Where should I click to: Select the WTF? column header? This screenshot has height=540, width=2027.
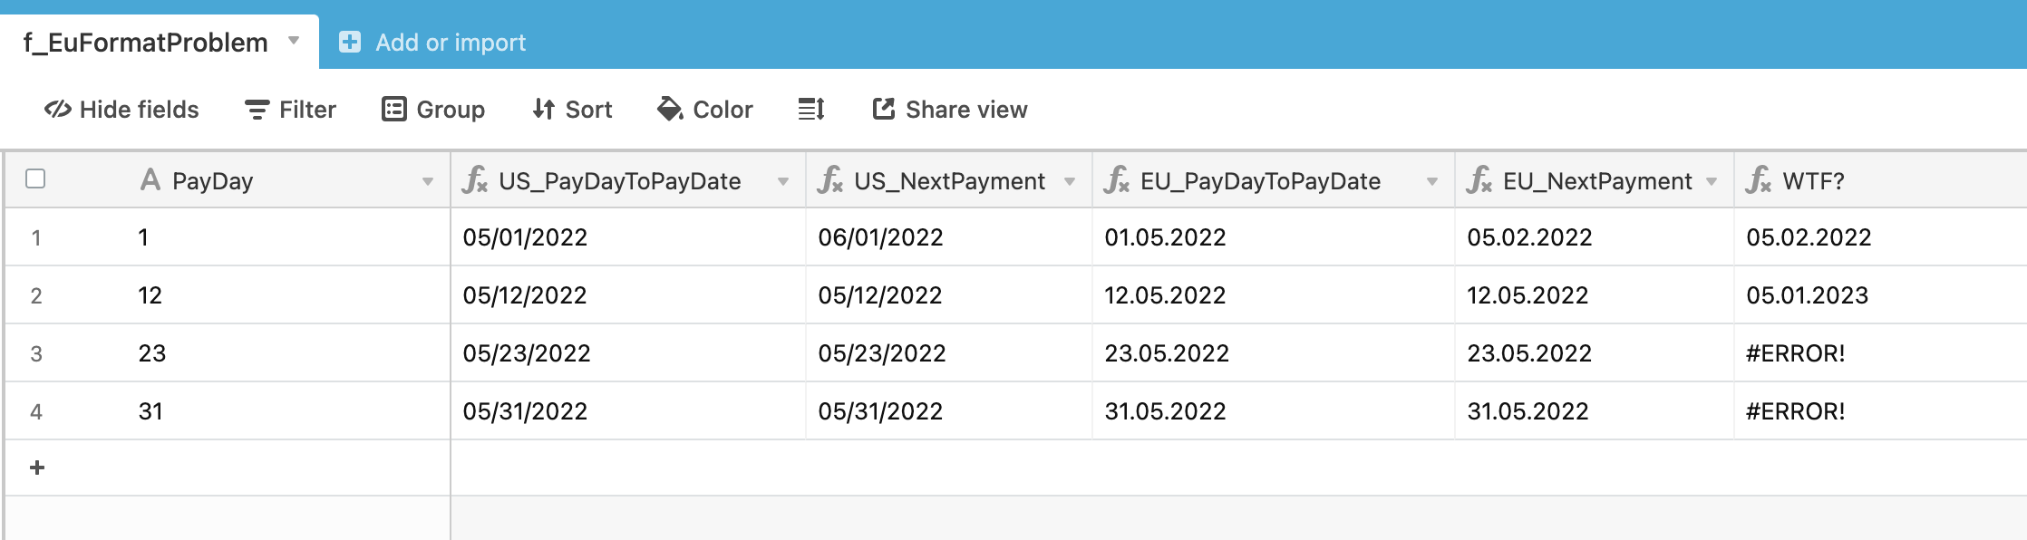pyautogui.click(x=1880, y=180)
